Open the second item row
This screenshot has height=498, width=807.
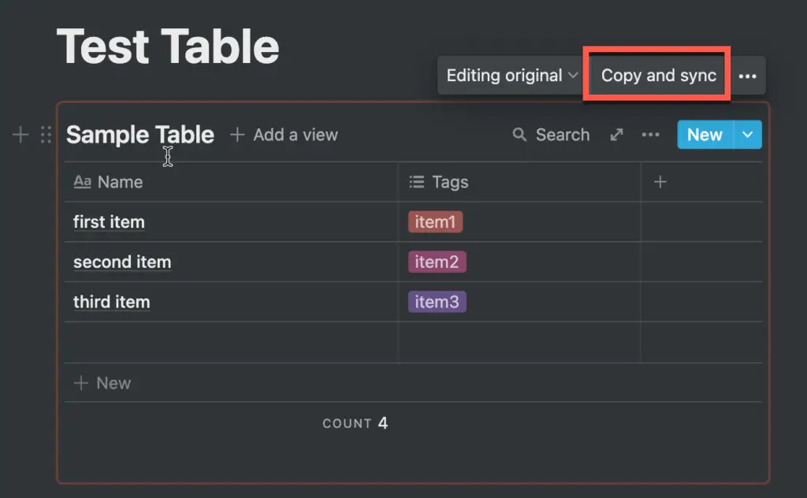pyautogui.click(x=122, y=262)
